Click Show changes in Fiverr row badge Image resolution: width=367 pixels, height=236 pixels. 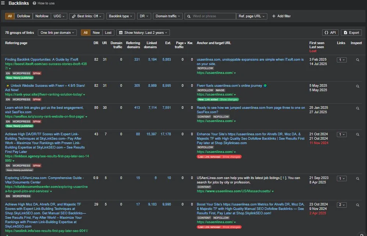pos(229,100)
